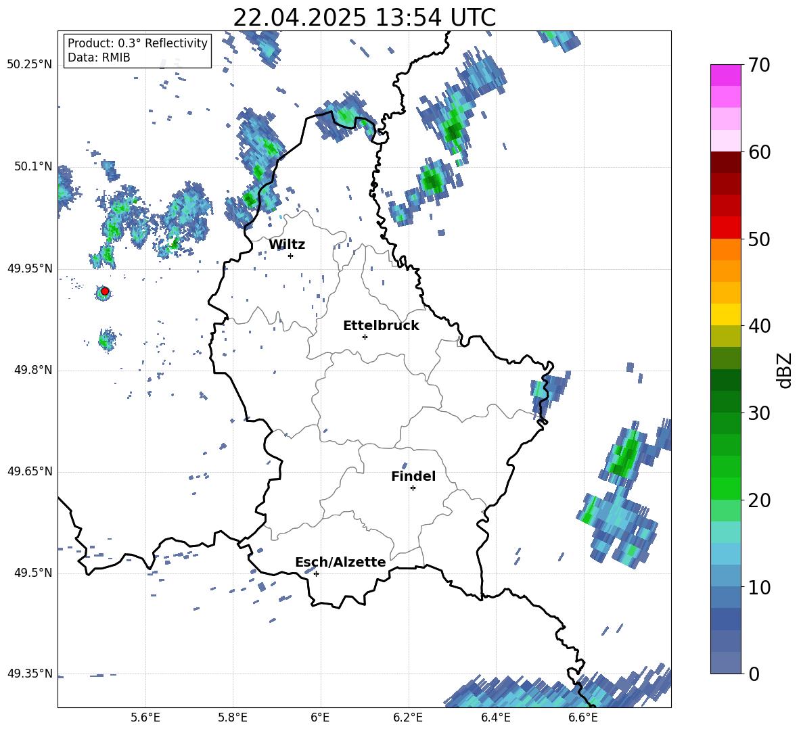This screenshot has width=801, height=731.
Task: Click the Ettelbruck city label
Action: coord(381,326)
